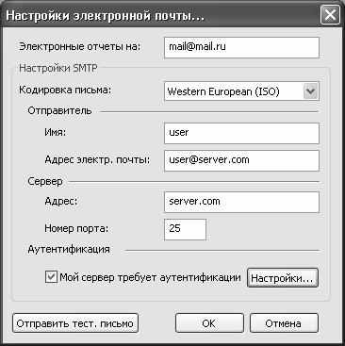345x346 pixels.
Task: Focus the field containing user@server.com
Action: coord(241,160)
